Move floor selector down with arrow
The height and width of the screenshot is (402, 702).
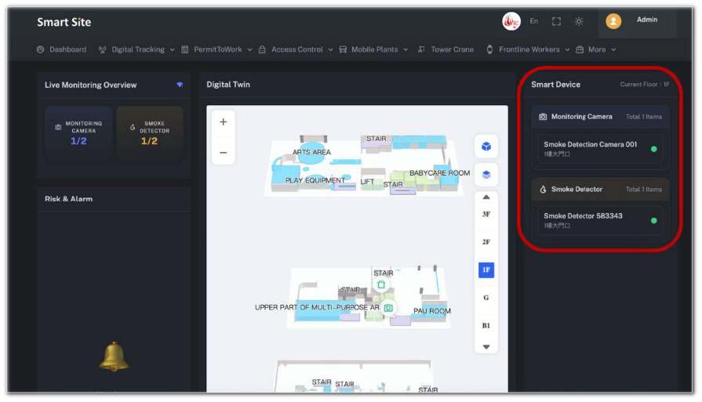(x=486, y=347)
